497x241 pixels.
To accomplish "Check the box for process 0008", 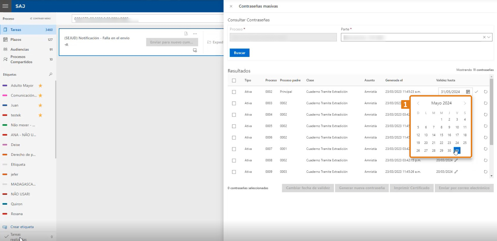I will 234,161.
